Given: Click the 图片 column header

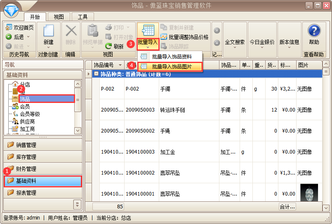Looking at the screenshot, I should [309, 65].
